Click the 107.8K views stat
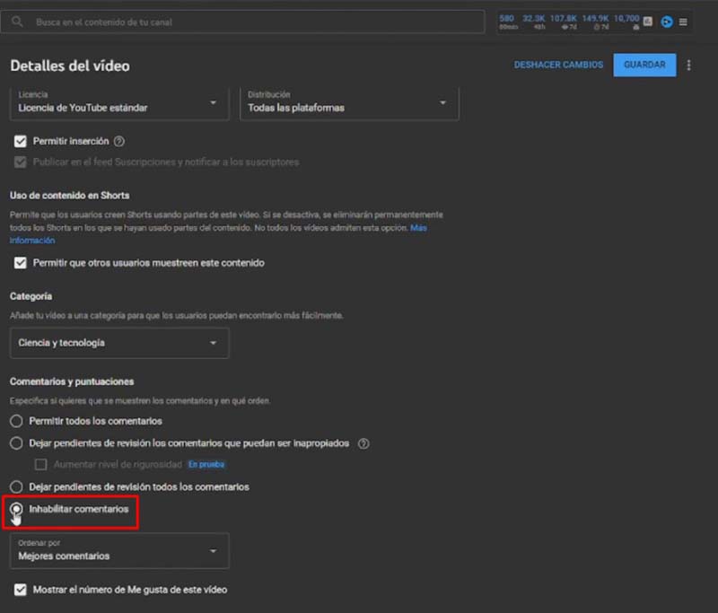The height and width of the screenshot is (613, 718). [564, 22]
